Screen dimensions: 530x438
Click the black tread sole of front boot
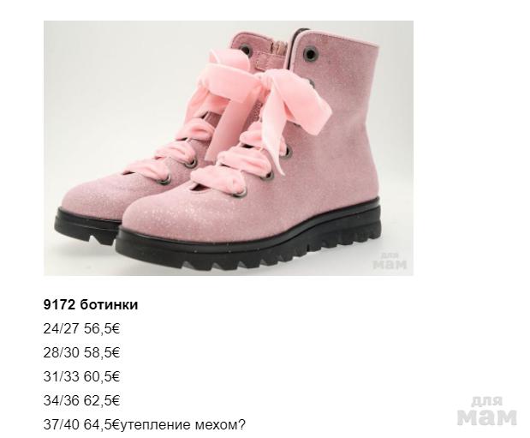[x=250, y=250]
